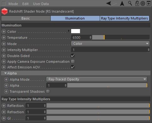This screenshot has width=152, height=123.
Task: Click the grid grip icon beside Mode
Action: point(4,3)
